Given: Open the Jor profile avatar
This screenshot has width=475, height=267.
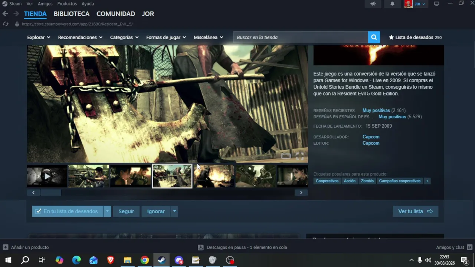Looking at the screenshot, I should point(408,4).
